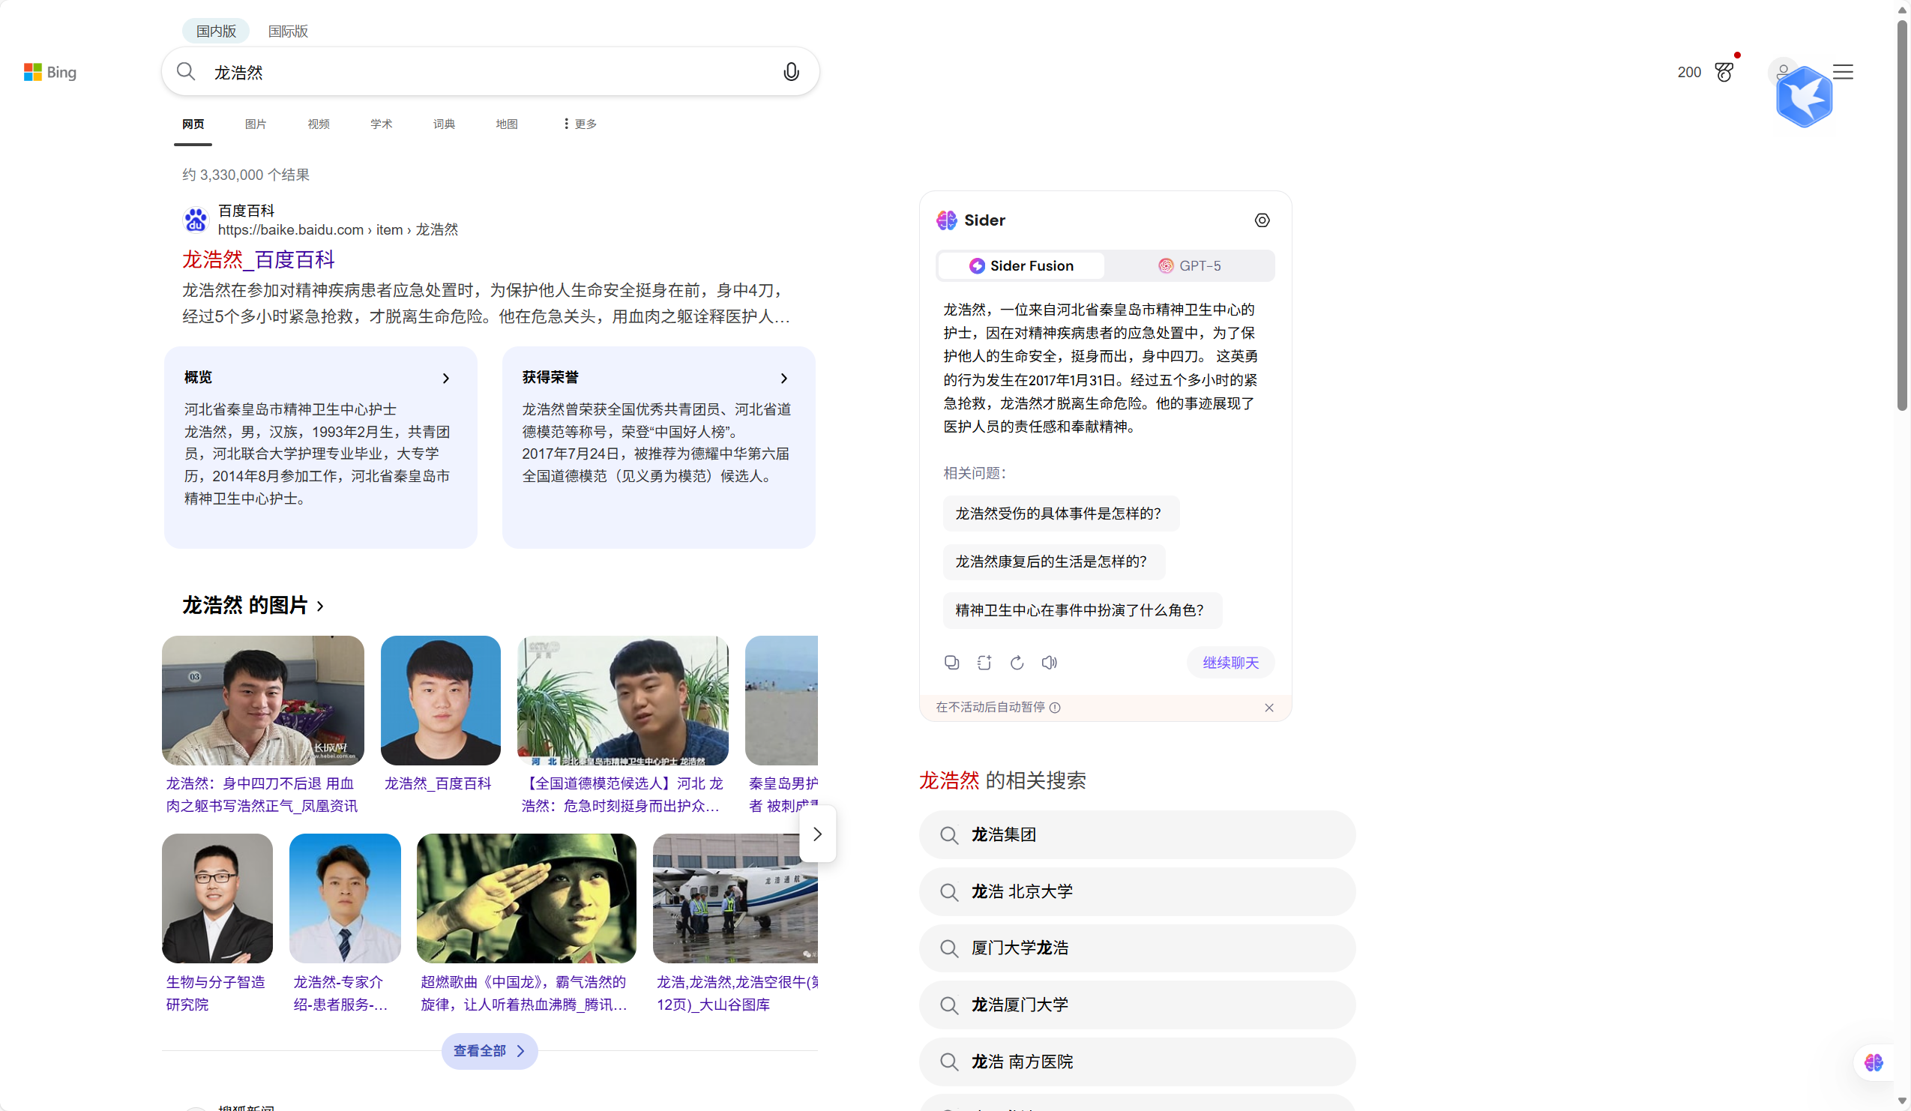Expand the 获得荣誉 honors card
1911x1111 pixels.
pos(783,378)
